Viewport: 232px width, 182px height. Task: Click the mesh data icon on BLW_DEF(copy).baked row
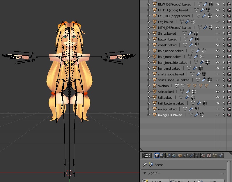point(200,4)
